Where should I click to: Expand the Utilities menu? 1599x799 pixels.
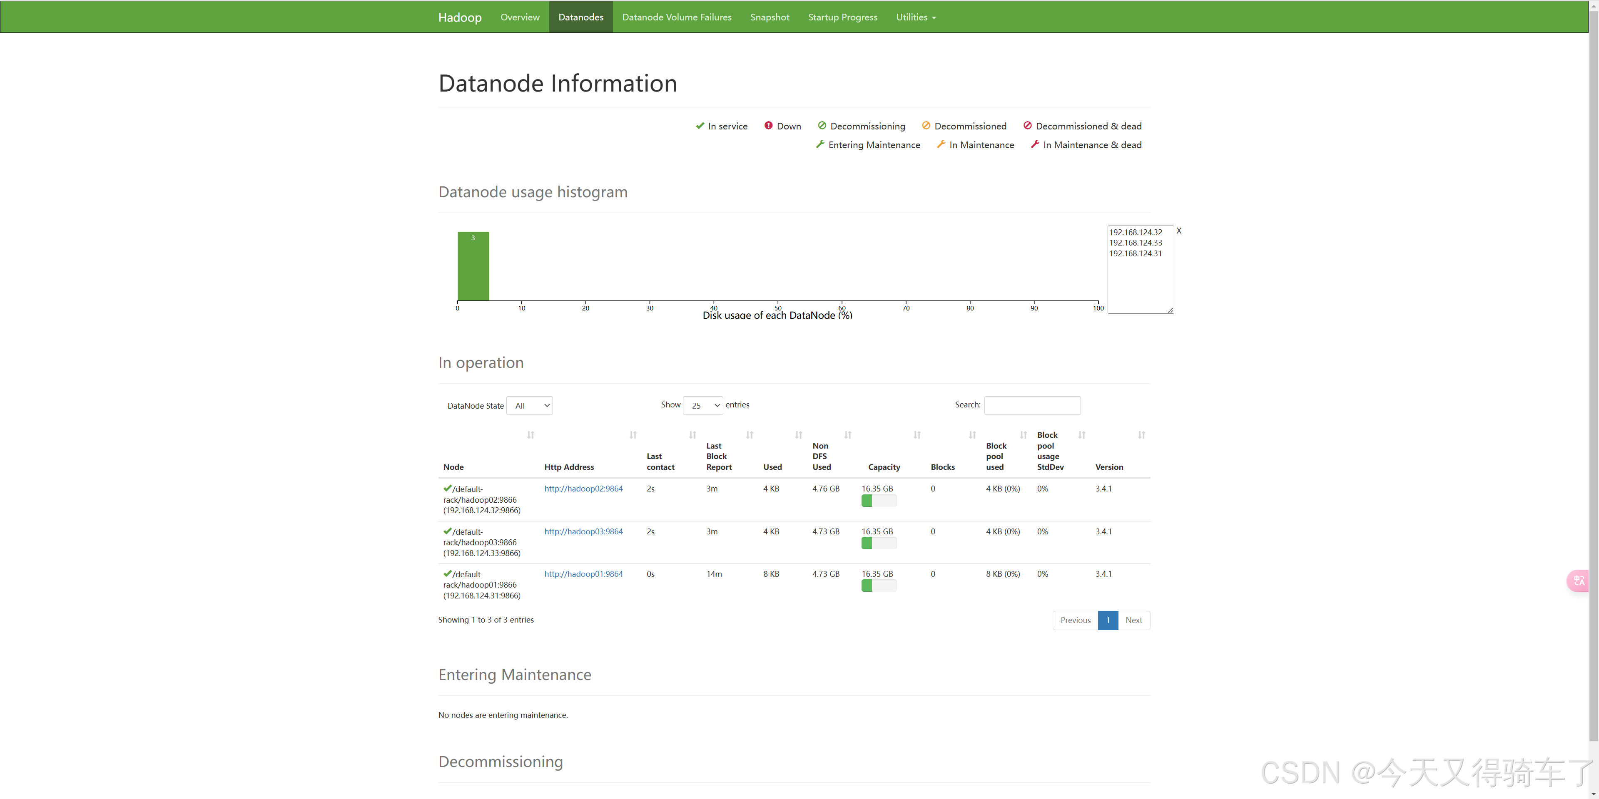916,17
